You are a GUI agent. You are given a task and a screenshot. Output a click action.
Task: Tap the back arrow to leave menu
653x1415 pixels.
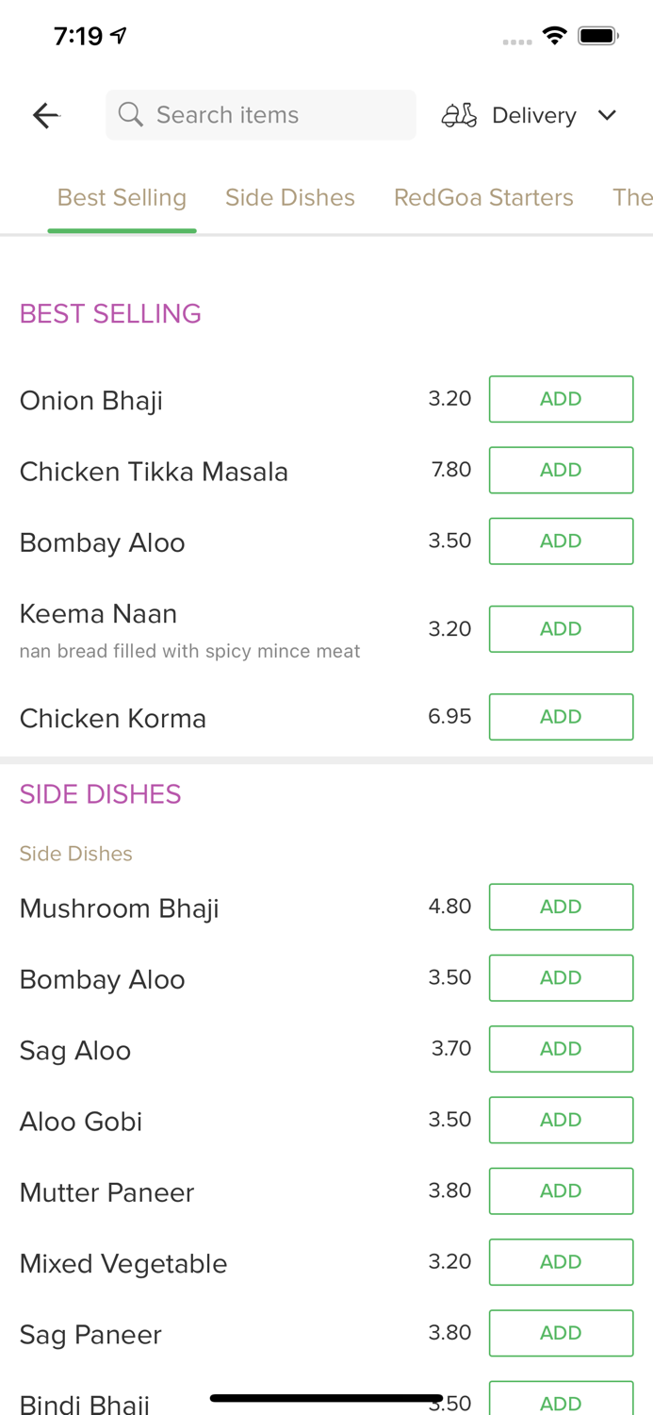coord(44,114)
